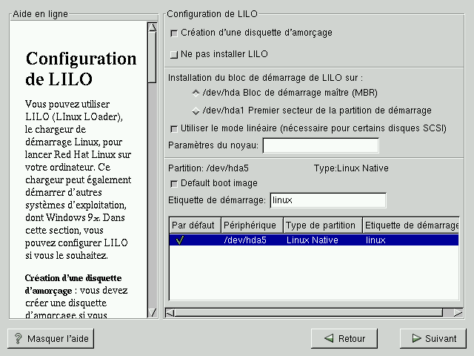Click the Etiquette de démarrage text field
474x356 pixels.
[x=327, y=200]
